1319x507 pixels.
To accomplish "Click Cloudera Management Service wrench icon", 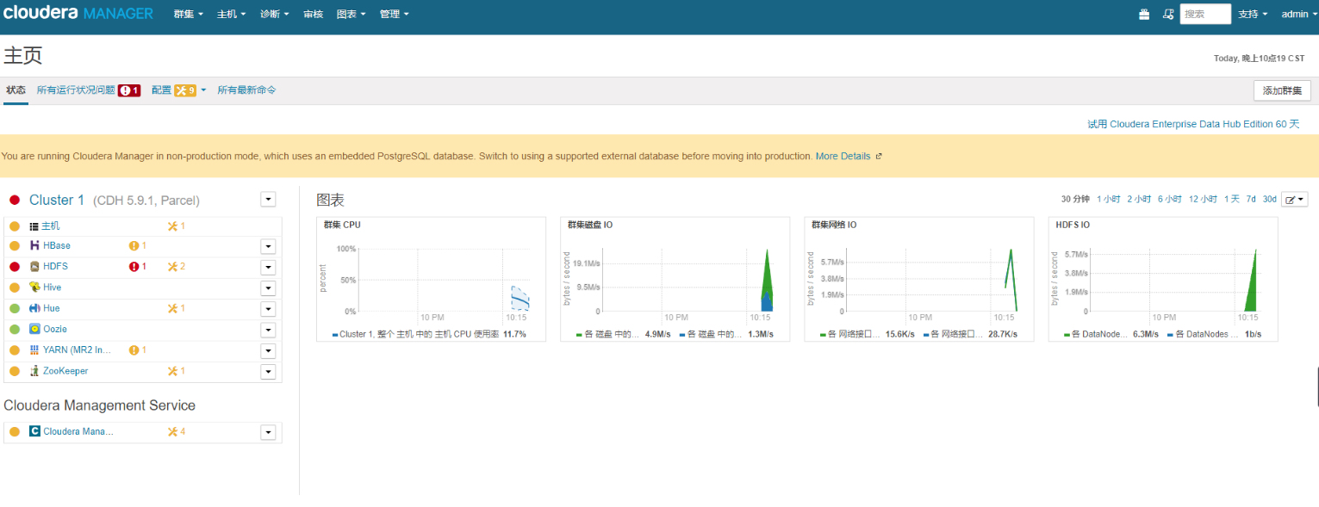I will coord(172,431).
